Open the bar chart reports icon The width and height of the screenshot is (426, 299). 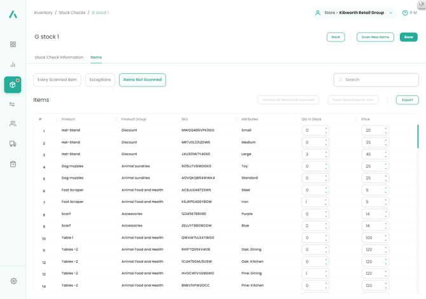[13, 65]
